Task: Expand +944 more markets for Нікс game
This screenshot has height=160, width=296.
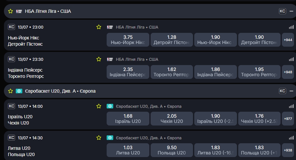Action: [288, 40]
